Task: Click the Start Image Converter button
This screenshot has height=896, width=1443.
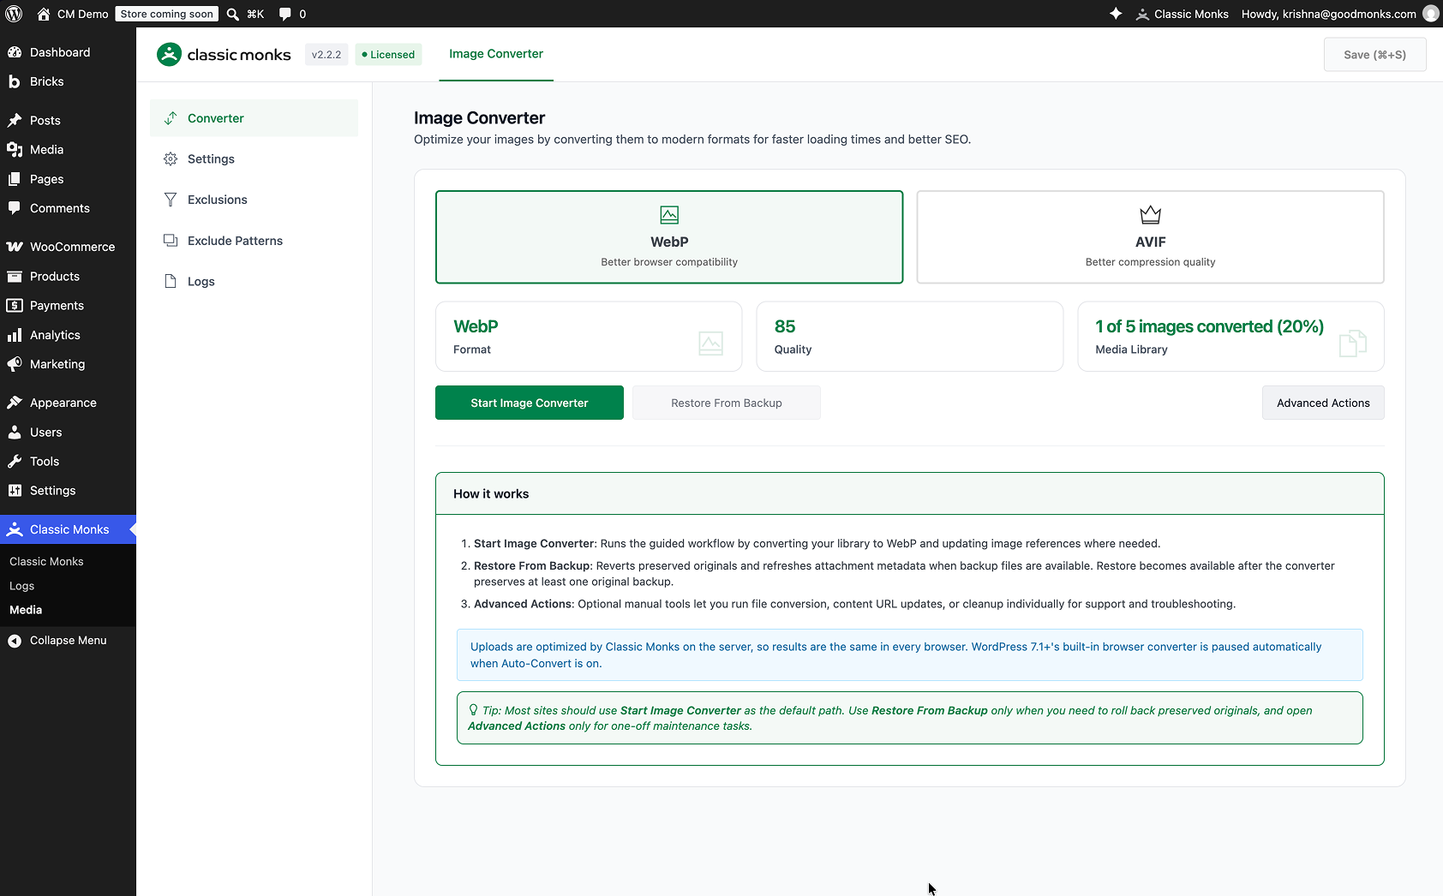Action: (530, 403)
